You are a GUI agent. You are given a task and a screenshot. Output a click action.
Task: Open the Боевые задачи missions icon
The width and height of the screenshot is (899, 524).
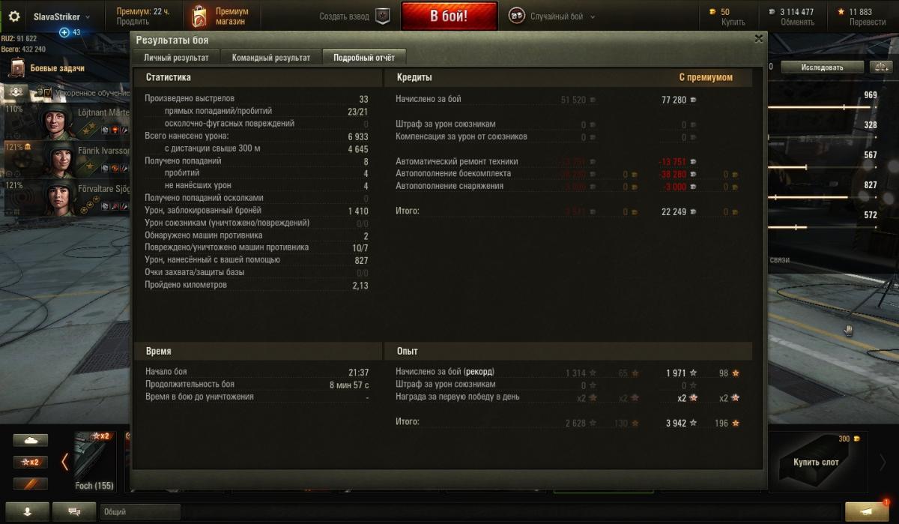(17, 69)
